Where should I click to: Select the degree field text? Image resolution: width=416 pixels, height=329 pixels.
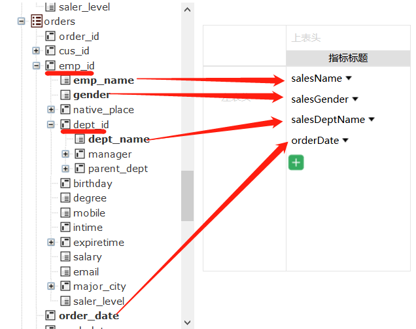click(90, 198)
